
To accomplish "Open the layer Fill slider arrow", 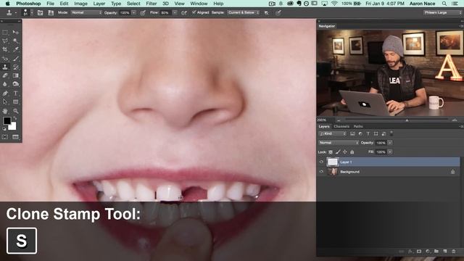I will click(x=390, y=152).
